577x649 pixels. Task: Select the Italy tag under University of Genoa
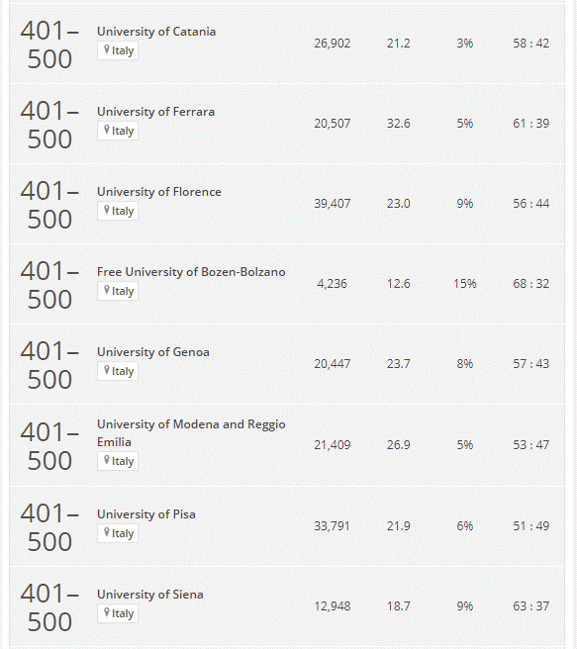click(x=118, y=371)
